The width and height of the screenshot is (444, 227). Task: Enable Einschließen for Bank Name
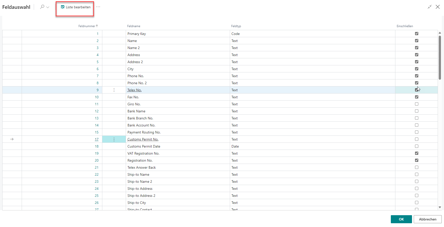pyautogui.click(x=417, y=111)
